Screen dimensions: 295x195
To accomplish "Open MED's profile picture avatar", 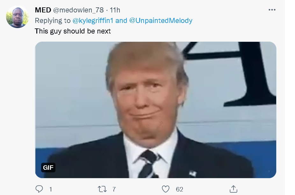I will tap(17, 17).
